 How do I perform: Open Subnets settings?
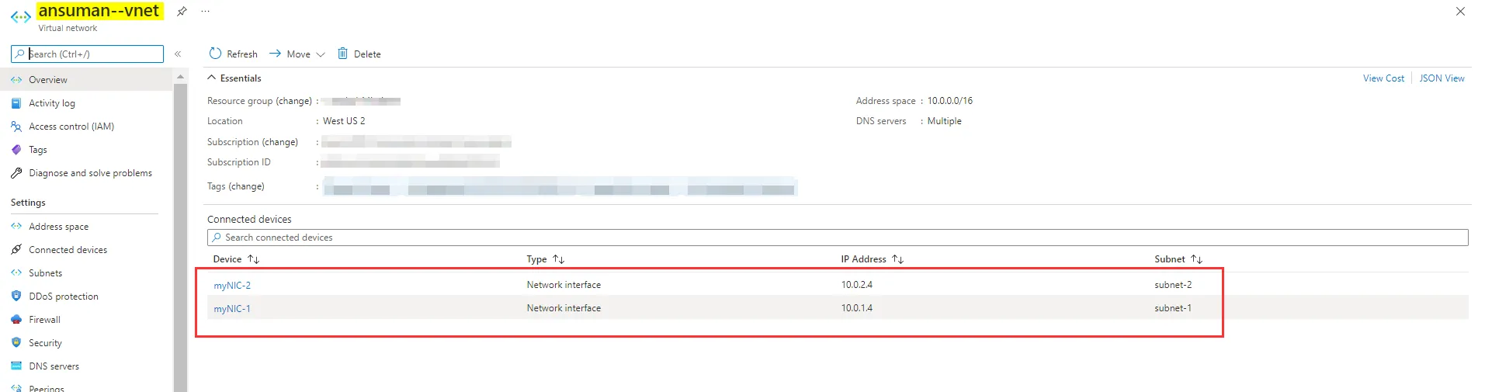[x=46, y=273]
